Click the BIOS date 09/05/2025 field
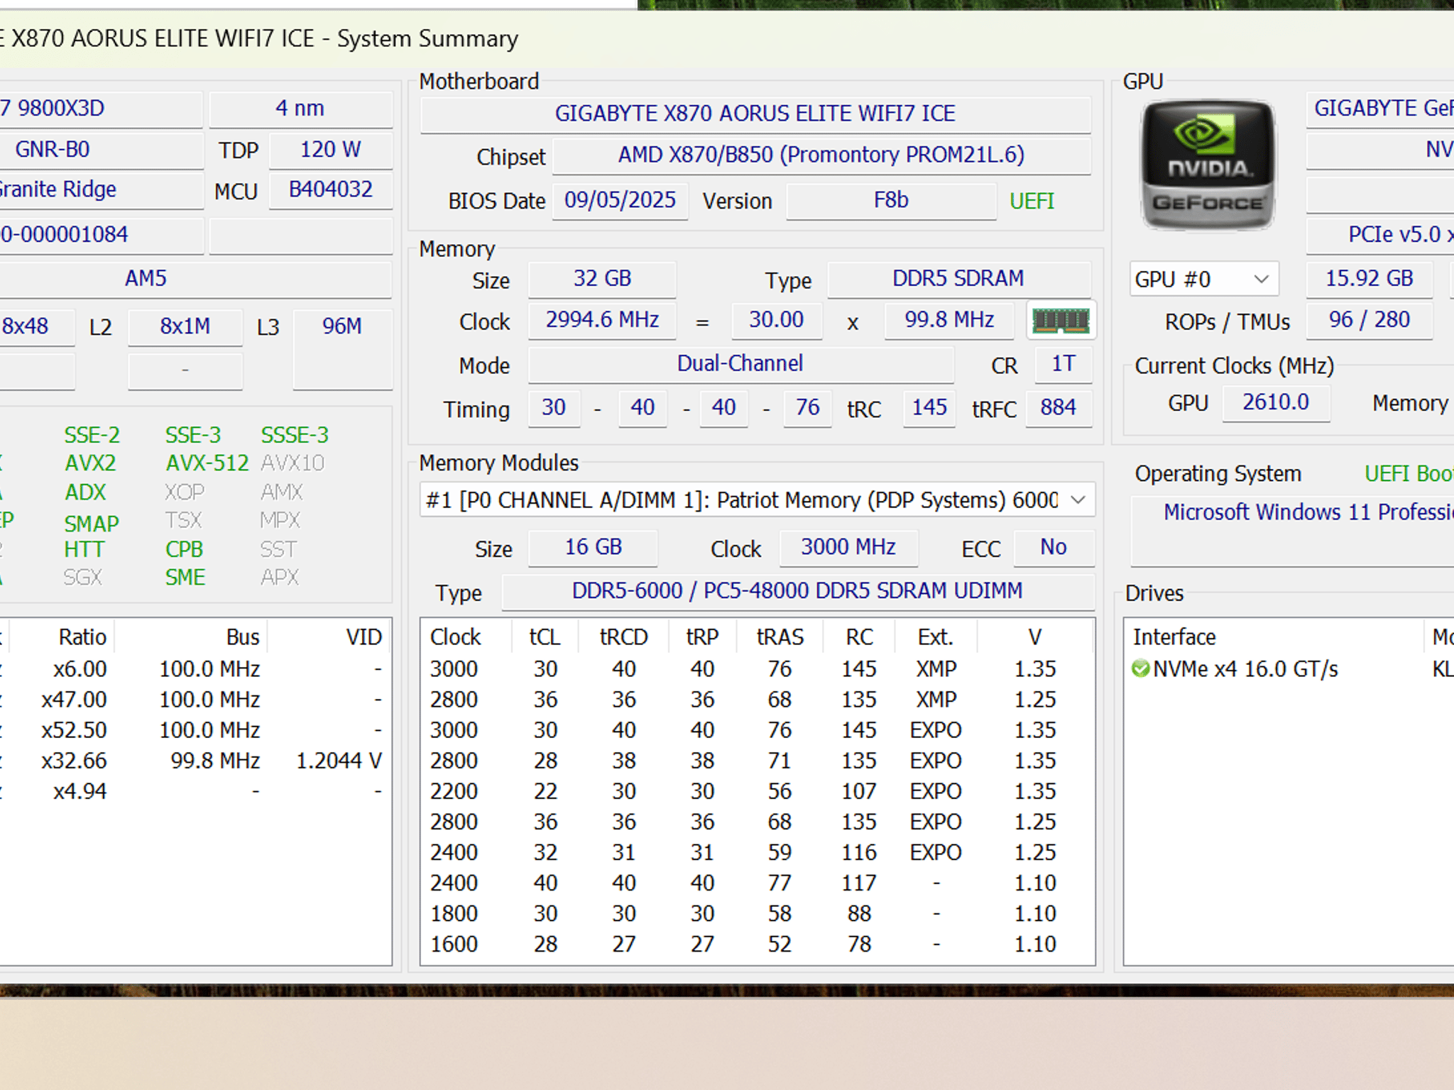1454x1090 pixels. pos(620,201)
